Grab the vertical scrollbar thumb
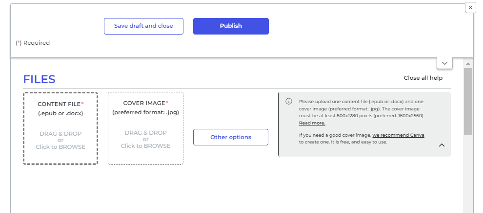 468,101
